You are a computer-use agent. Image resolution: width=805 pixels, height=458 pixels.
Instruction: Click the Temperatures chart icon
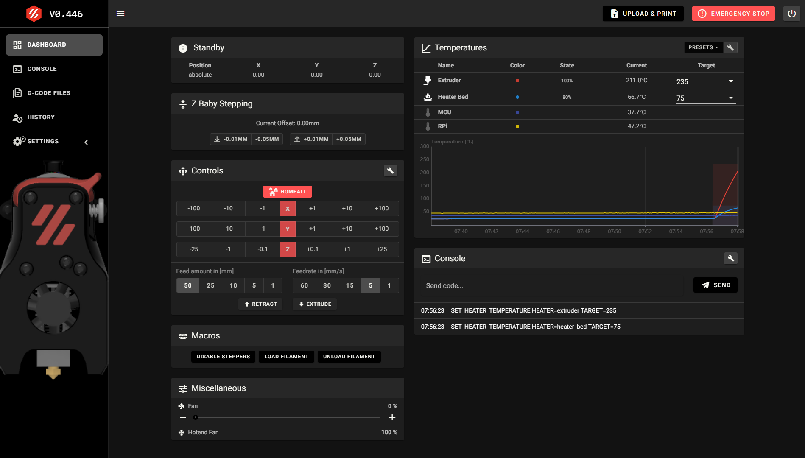426,48
